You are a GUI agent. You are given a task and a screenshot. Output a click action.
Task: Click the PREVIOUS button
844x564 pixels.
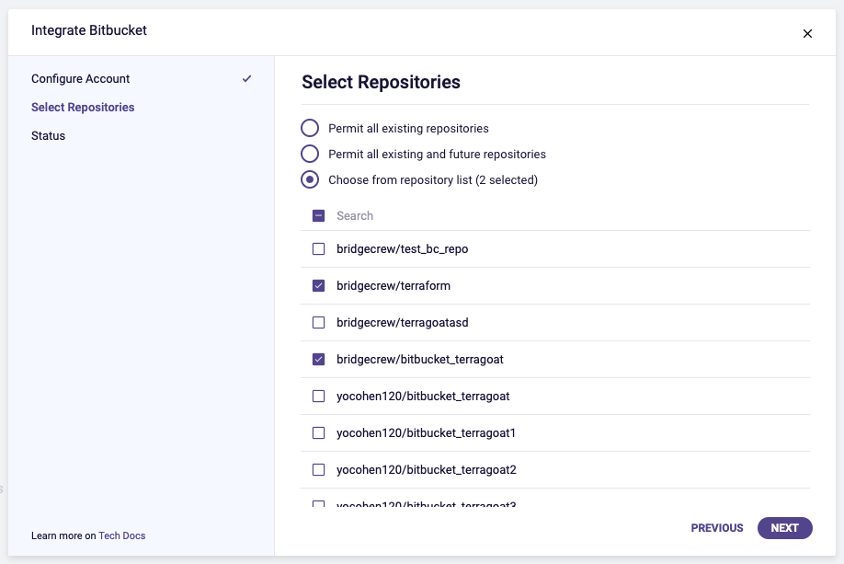coord(717,528)
